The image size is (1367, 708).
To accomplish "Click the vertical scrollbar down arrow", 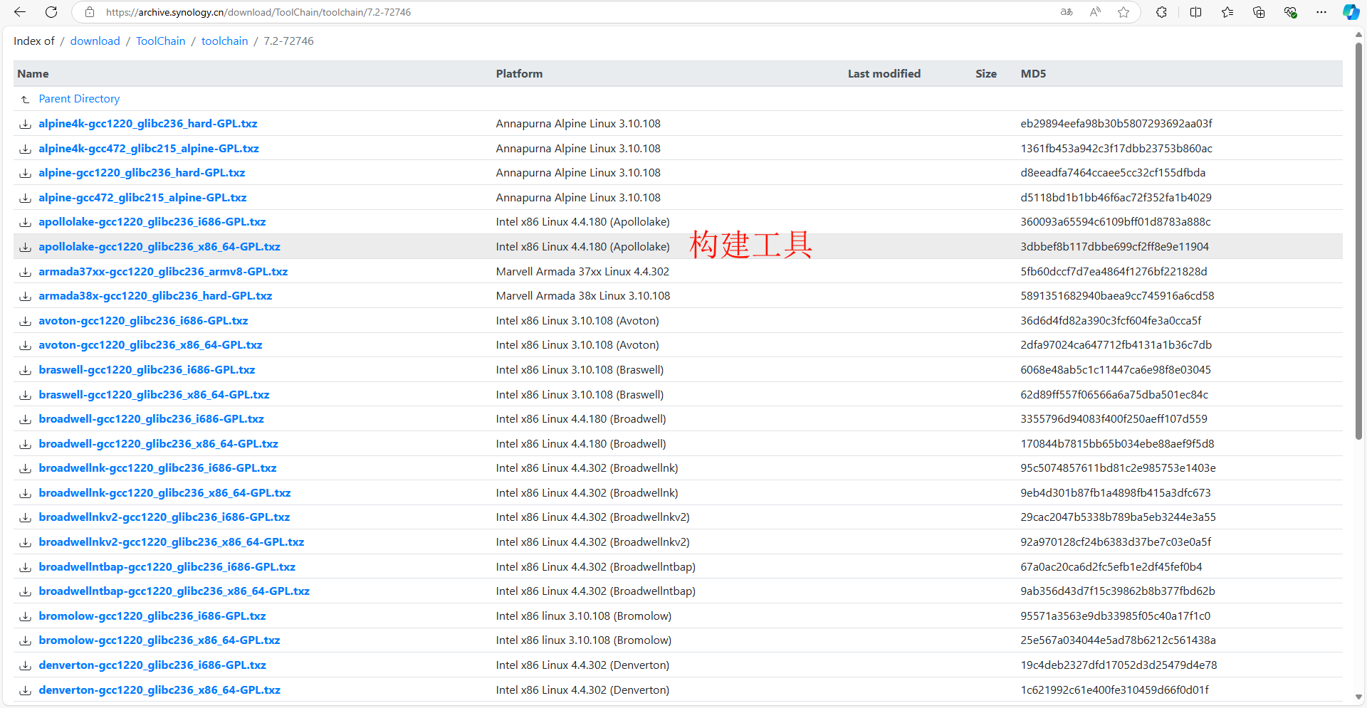I will (x=1358, y=697).
